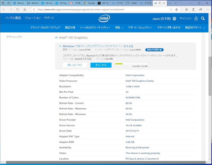Open the browser settings ellipsis menu
Viewport: 212px width, 165px height.
[208, 10]
